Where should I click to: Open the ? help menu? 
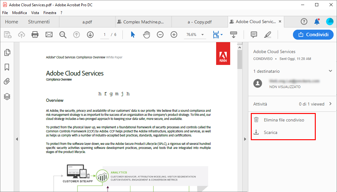[62, 13]
